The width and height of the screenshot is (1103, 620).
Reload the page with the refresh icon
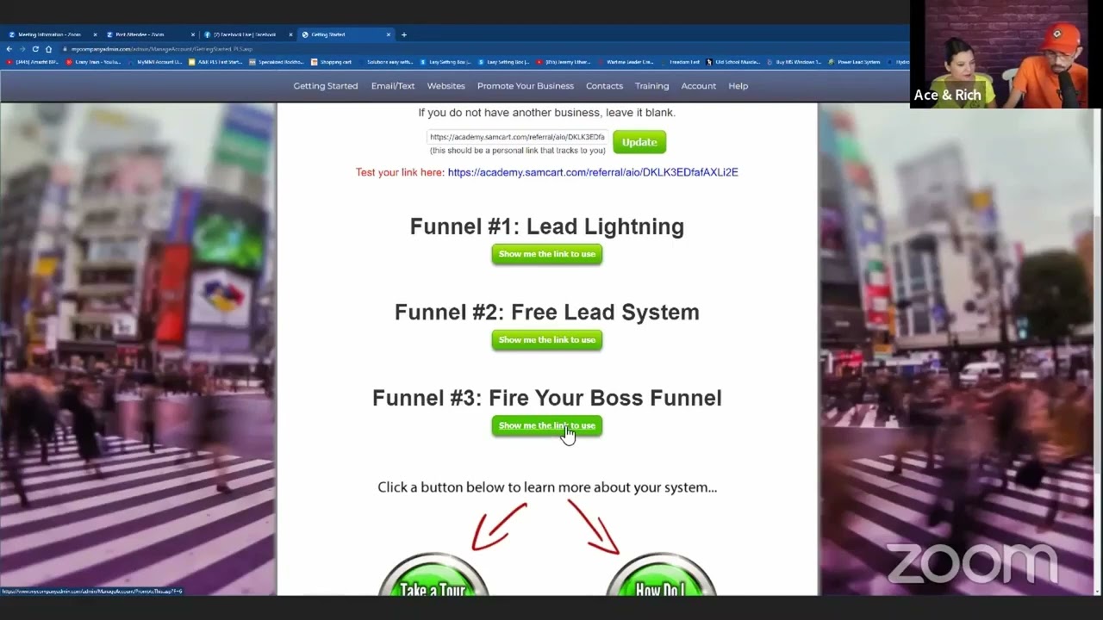click(35, 49)
